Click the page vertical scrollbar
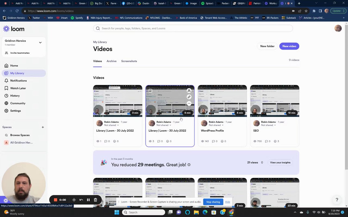The height and width of the screenshot is (217, 348). pyautogui.click(x=346, y=98)
